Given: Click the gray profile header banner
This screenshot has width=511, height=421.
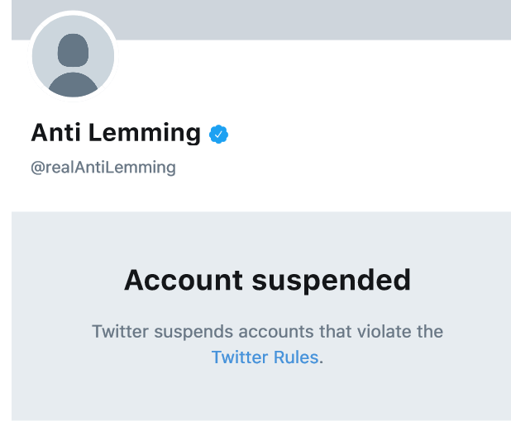Looking at the screenshot, I should [261, 20].
